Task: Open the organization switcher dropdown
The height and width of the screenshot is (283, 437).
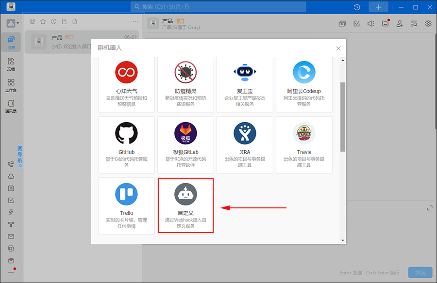Action: [13, 23]
